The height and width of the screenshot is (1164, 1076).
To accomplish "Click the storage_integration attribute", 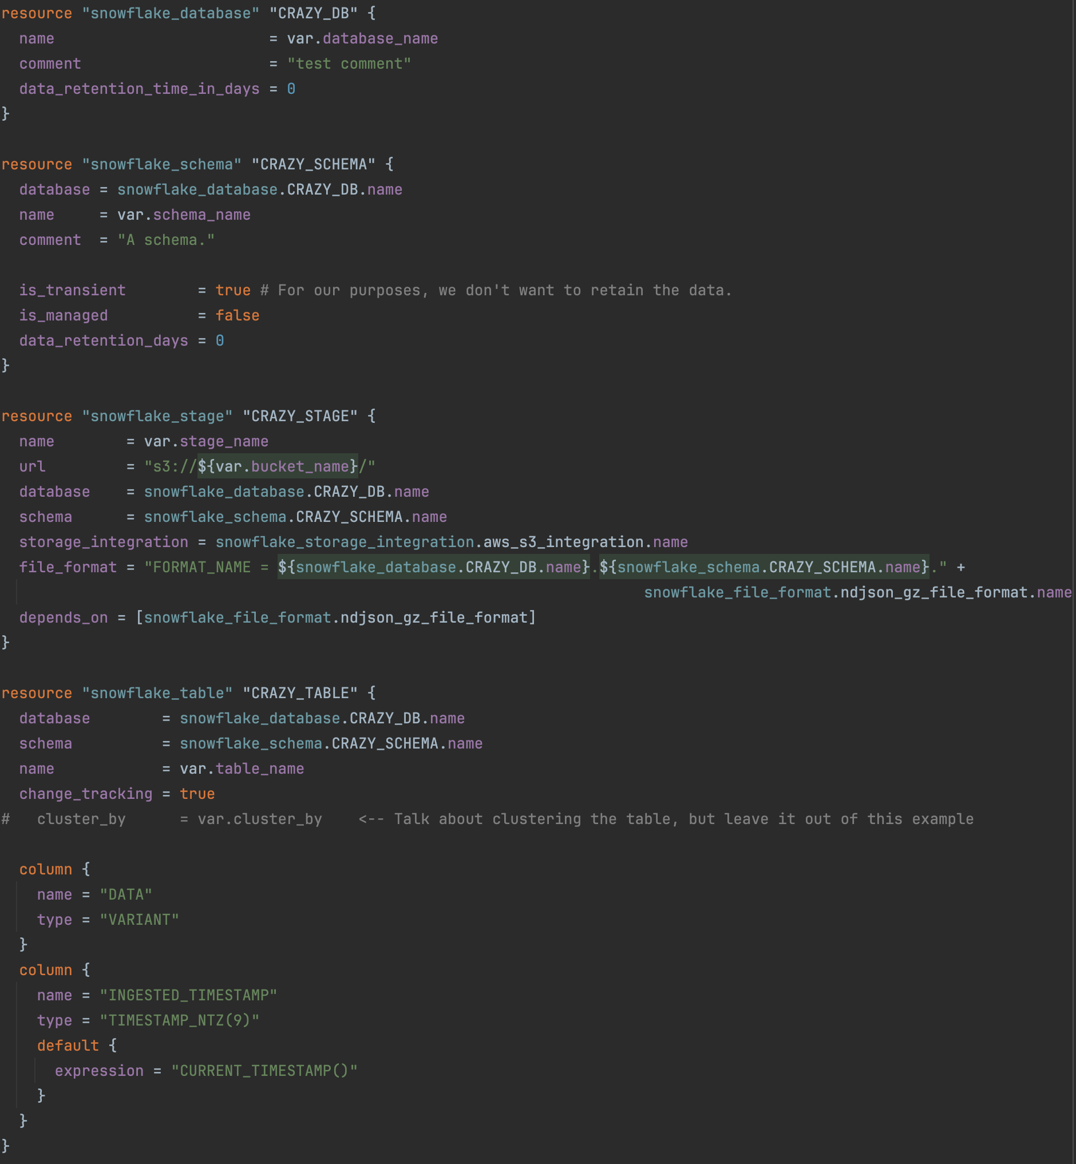I will click(104, 542).
